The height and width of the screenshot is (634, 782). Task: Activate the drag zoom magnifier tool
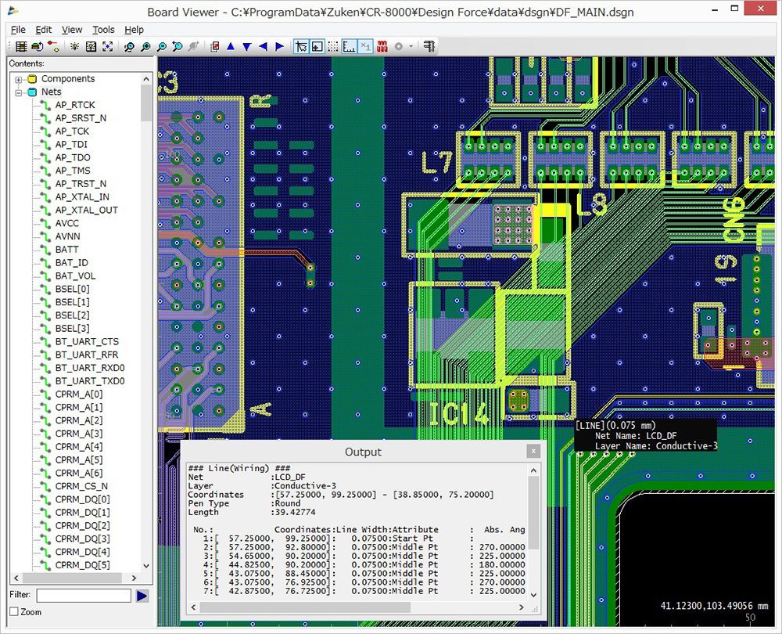pyautogui.click(x=129, y=46)
